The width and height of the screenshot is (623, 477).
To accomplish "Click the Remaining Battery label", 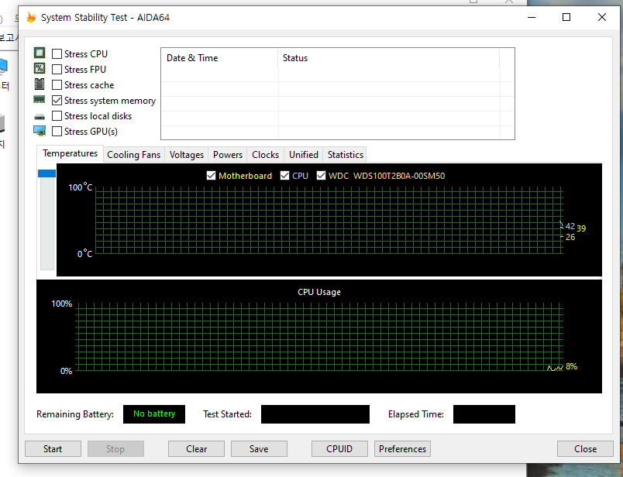I will [75, 414].
